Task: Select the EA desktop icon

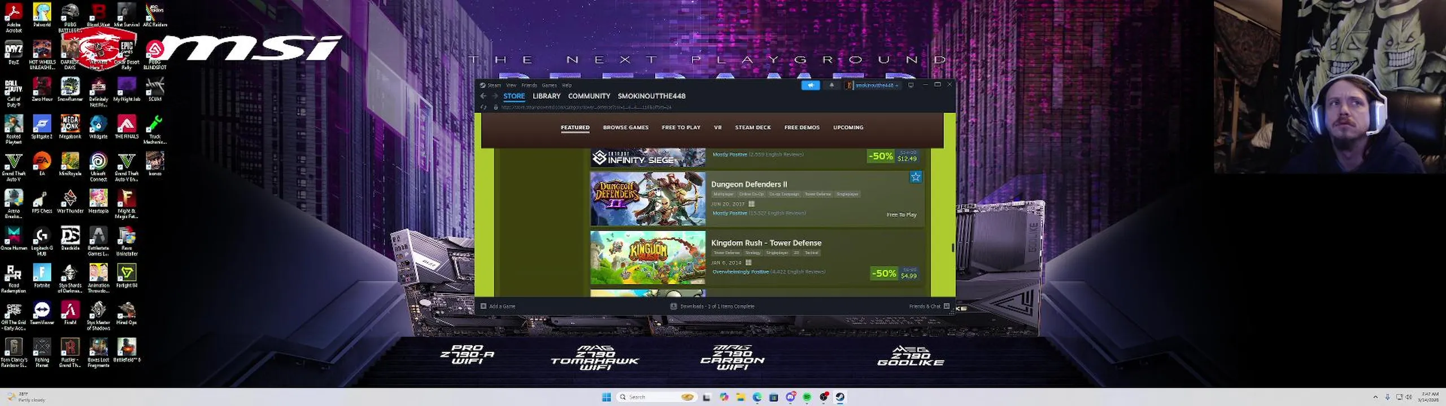Action: click(42, 164)
